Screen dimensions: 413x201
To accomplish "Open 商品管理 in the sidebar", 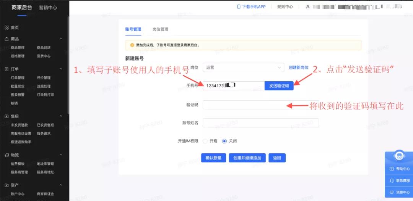I will point(18,48).
